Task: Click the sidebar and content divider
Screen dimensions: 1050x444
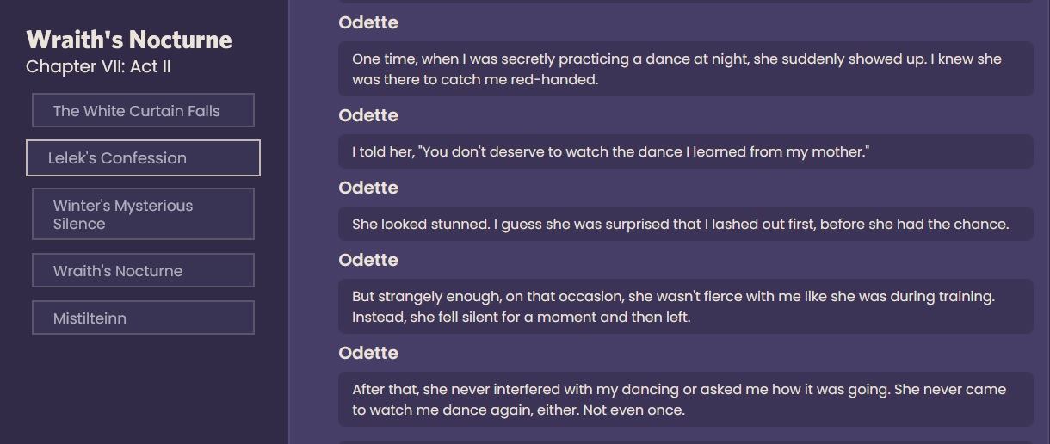Action: click(289, 222)
